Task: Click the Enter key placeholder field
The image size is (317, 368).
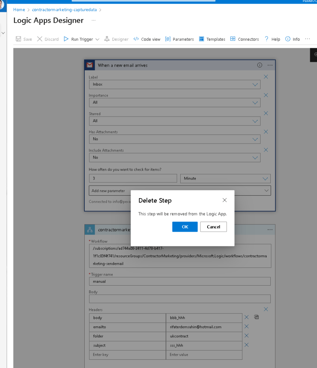Action: pyautogui.click(x=127, y=355)
